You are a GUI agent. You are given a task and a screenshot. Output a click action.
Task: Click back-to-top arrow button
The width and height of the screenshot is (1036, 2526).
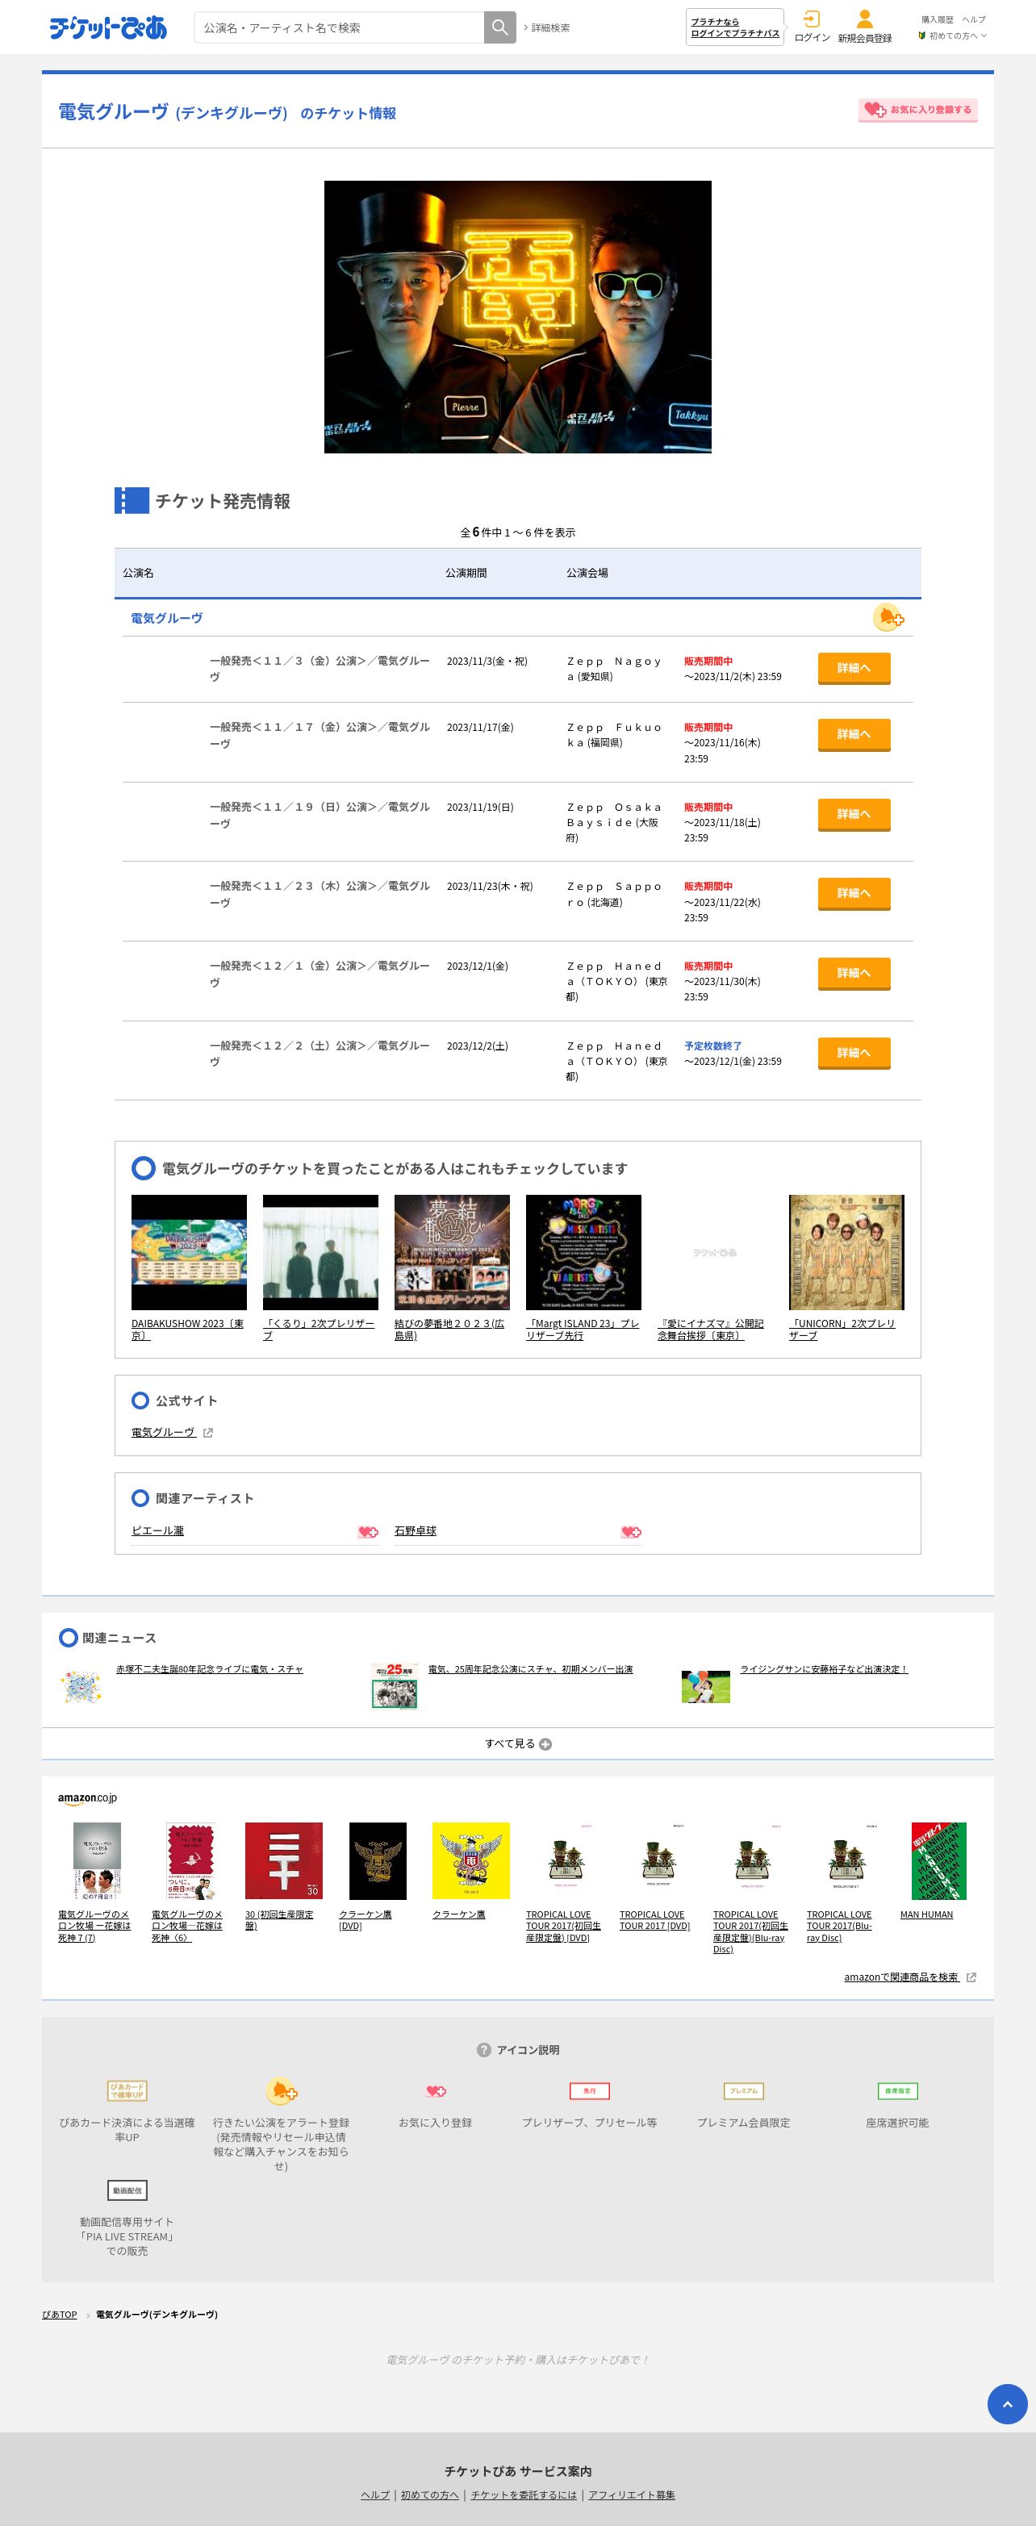click(1008, 2403)
